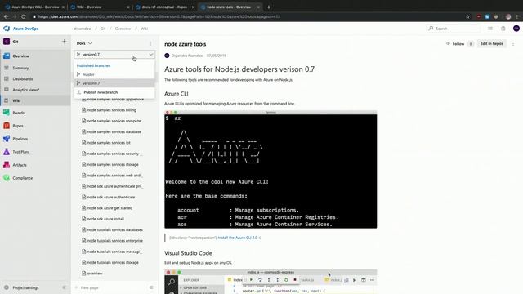523x294 pixels.
Task: Switch to second Wiki - Overview tab
Action: (100, 7)
